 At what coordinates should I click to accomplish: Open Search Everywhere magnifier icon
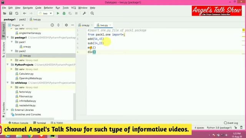(92, 13)
